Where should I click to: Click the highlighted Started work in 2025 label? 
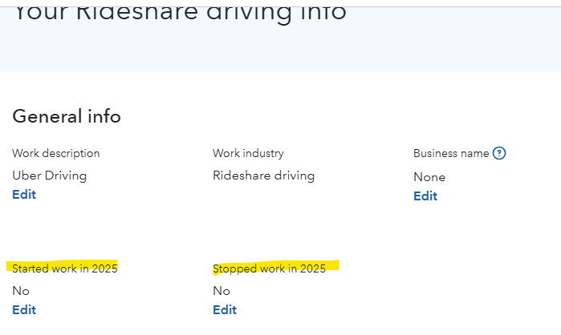click(65, 268)
